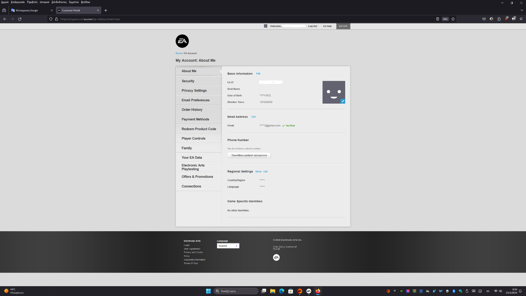
Task: Open the EA Help link
Action: coord(327,26)
